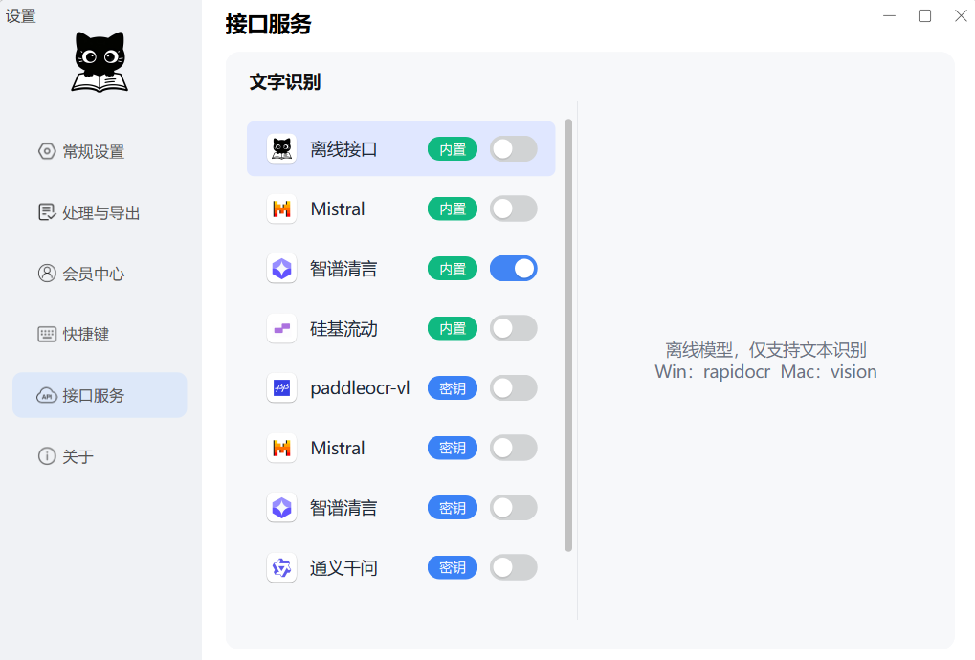Click the gear icon beside 常规设置
The height and width of the screenshot is (660, 975).
(47, 151)
